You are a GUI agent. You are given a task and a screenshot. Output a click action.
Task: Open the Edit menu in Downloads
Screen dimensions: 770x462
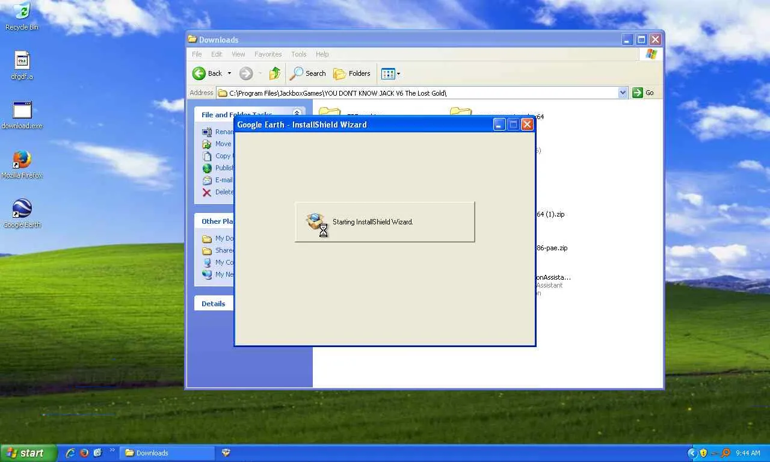coord(217,54)
